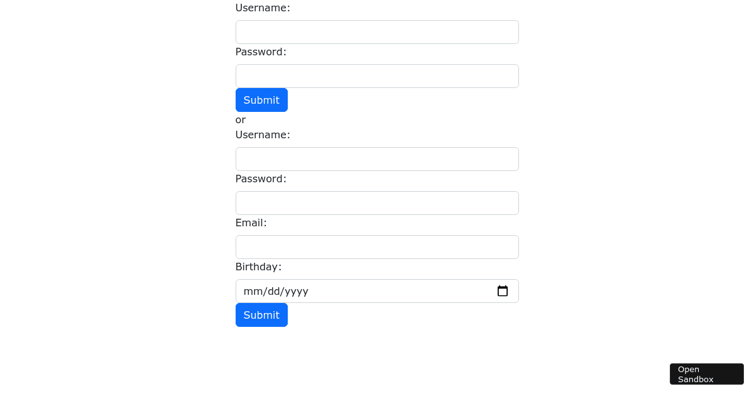The height and width of the screenshot is (396, 754).
Task: Select Username input in the second form
Action: [377, 159]
